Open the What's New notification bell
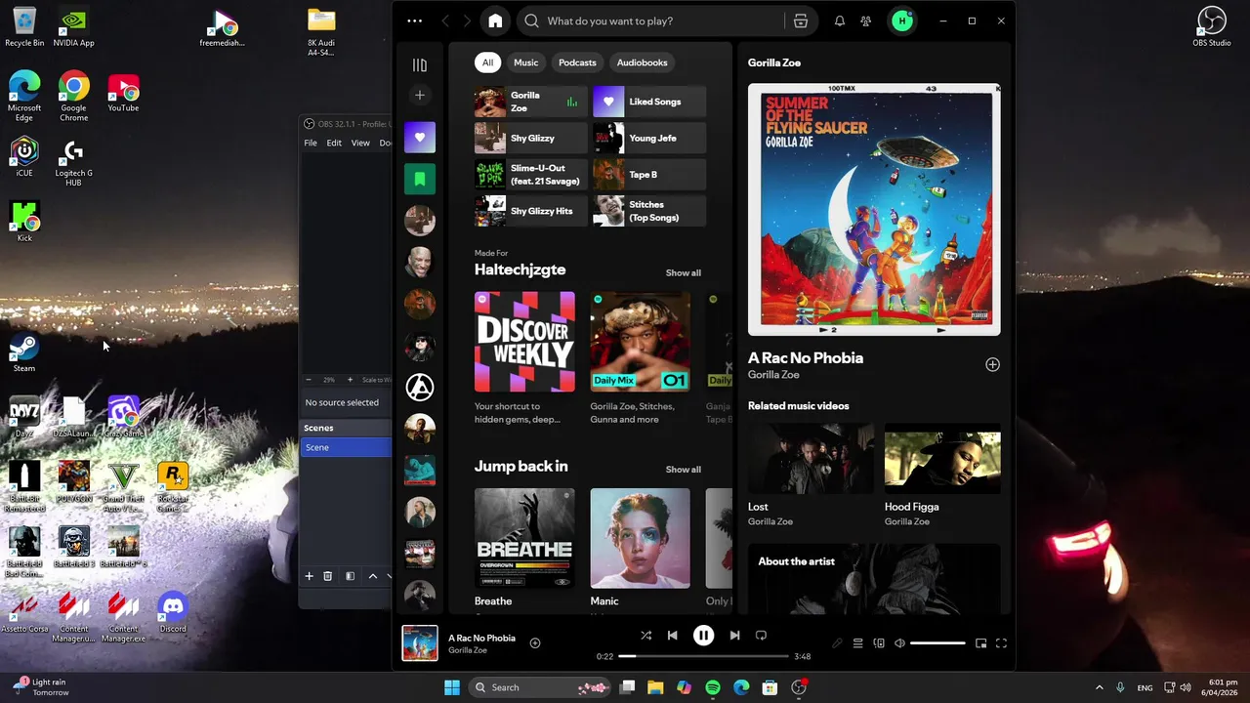Viewport: 1250px width, 703px height. [839, 21]
